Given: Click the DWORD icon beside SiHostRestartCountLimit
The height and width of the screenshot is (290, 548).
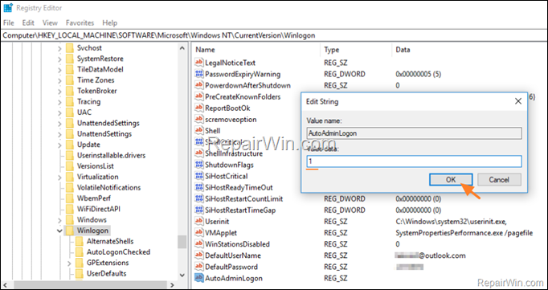Looking at the screenshot, I should [x=199, y=198].
